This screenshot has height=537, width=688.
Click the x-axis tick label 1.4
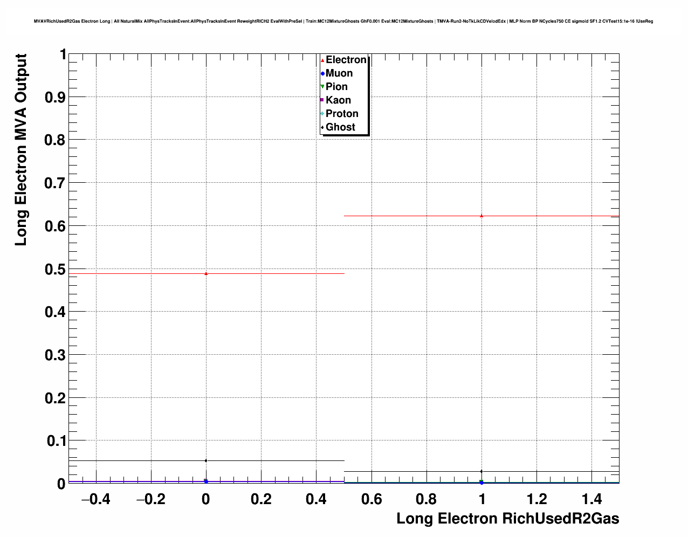point(591,499)
